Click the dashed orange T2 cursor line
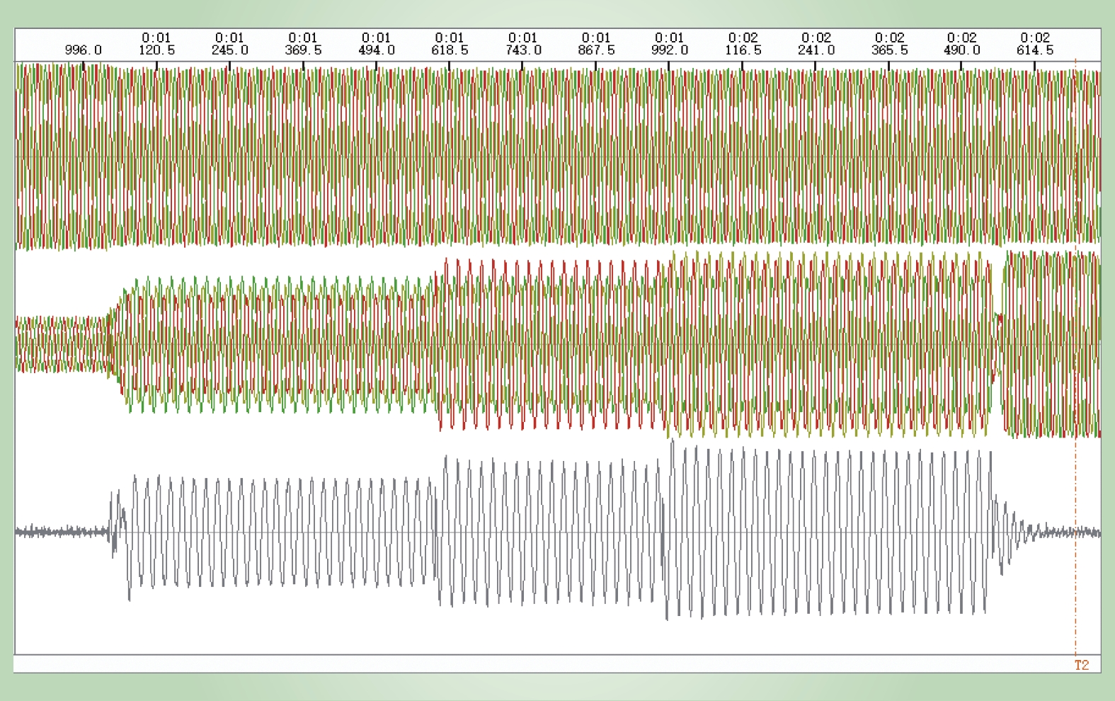This screenshot has width=1115, height=701. (x=1075, y=358)
